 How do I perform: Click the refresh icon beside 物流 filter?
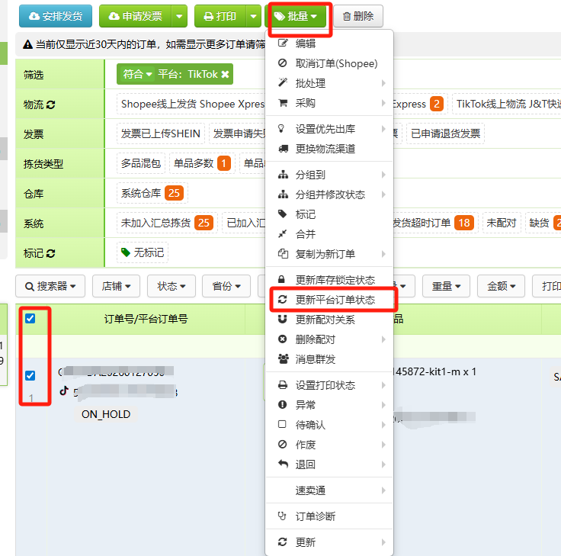tap(51, 104)
